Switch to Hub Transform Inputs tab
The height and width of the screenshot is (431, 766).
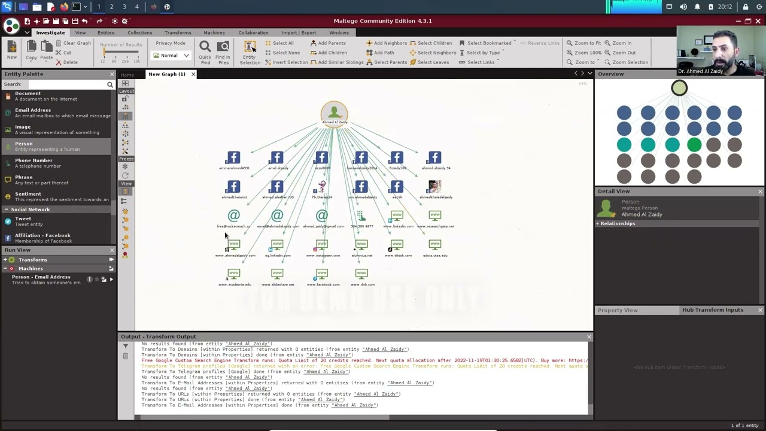[712, 310]
